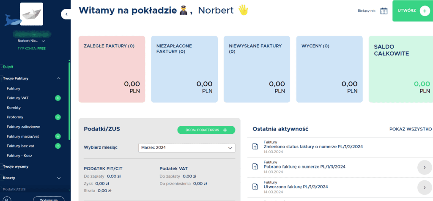Screen dimensions: 433x201
Task: Open Korekty in the sidebar menu
Action: 14,108
